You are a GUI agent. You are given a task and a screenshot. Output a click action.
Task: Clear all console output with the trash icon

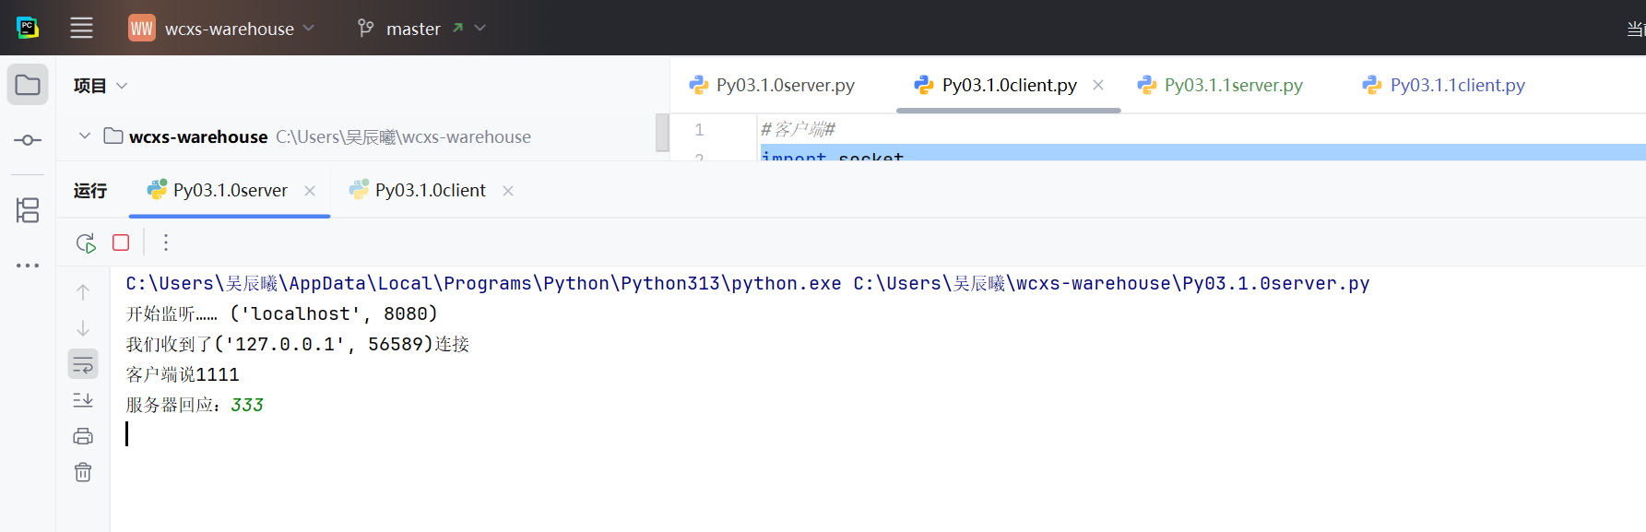(83, 472)
